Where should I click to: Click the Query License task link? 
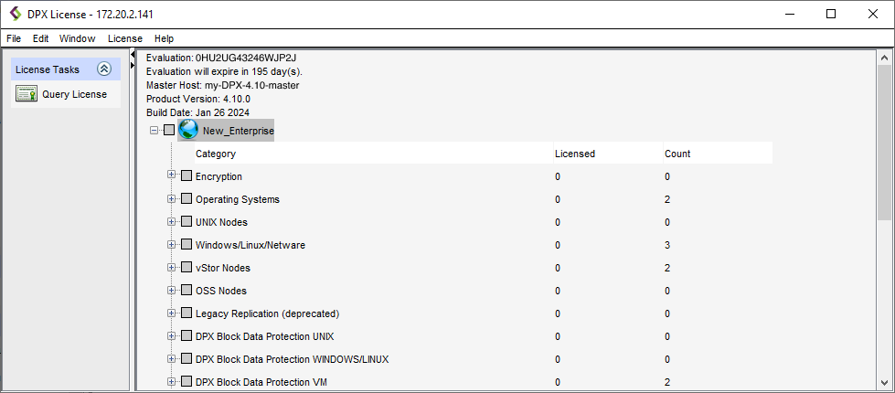[x=74, y=94]
